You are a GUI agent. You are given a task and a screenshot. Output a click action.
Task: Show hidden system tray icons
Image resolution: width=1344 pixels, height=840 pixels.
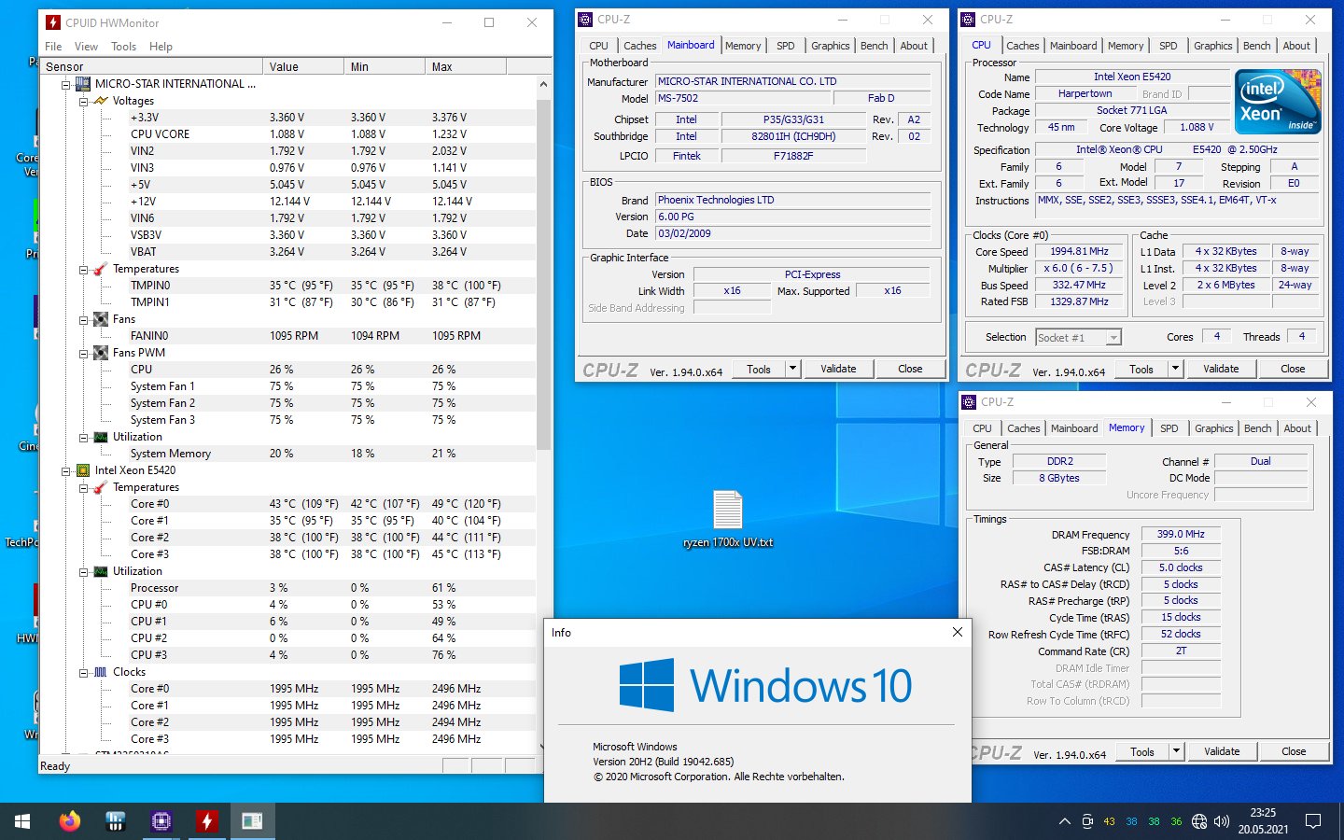click(1064, 821)
